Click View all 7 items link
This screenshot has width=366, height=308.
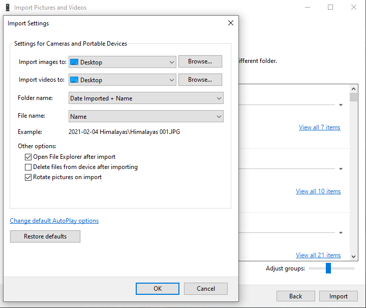(319, 127)
